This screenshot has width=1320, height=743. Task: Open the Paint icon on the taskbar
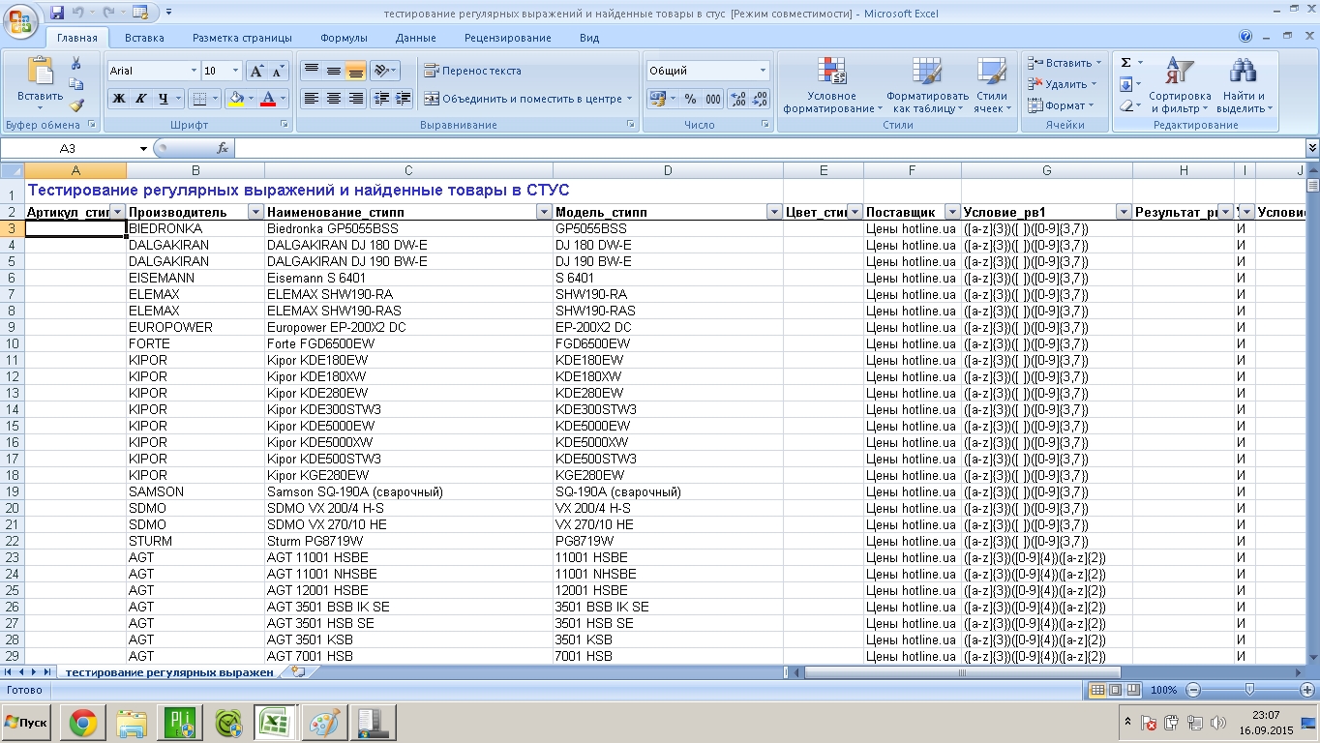point(324,723)
